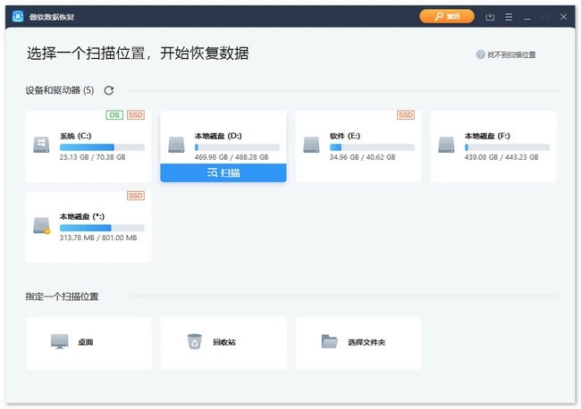This screenshot has width=581, height=409.
Task: Click the F: drive 439.08 GB size text
Action: [481, 158]
